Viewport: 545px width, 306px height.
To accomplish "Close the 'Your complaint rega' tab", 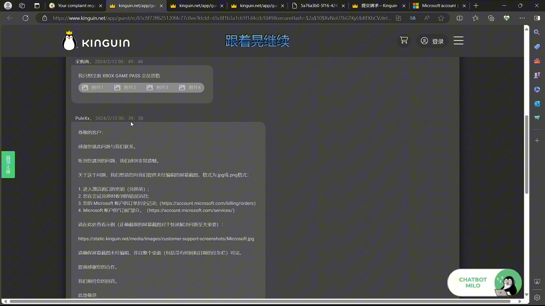I will [100, 6].
